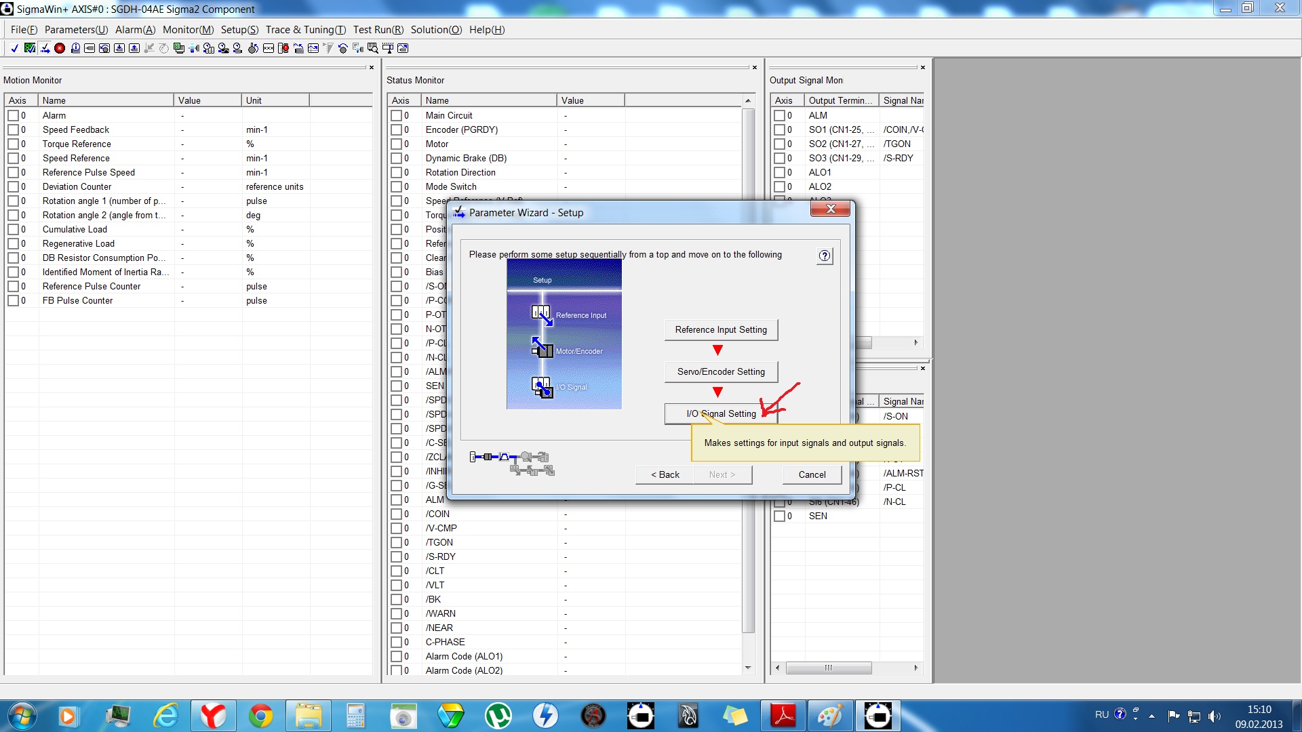The height and width of the screenshot is (732, 1302).
Task: Click the product information toolbar icon
Action: coord(75,48)
